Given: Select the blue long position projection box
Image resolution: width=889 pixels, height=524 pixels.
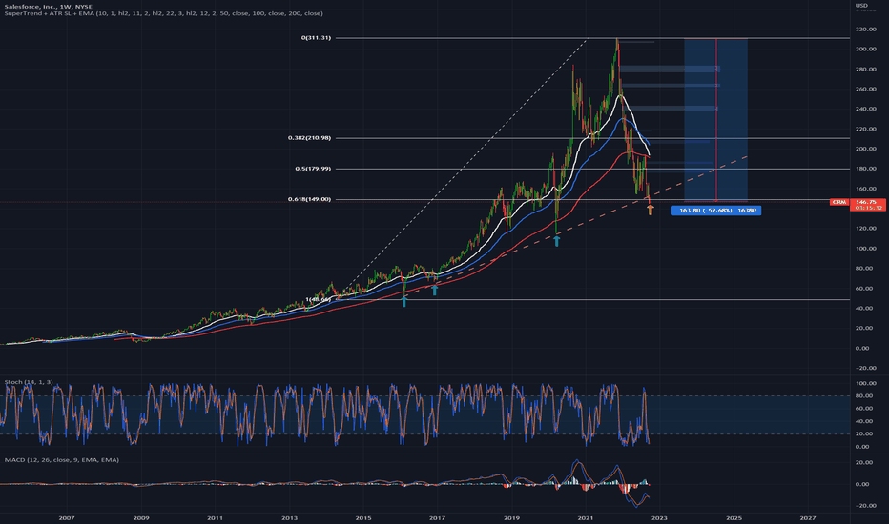Looking at the screenshot, I should point(715,119).
